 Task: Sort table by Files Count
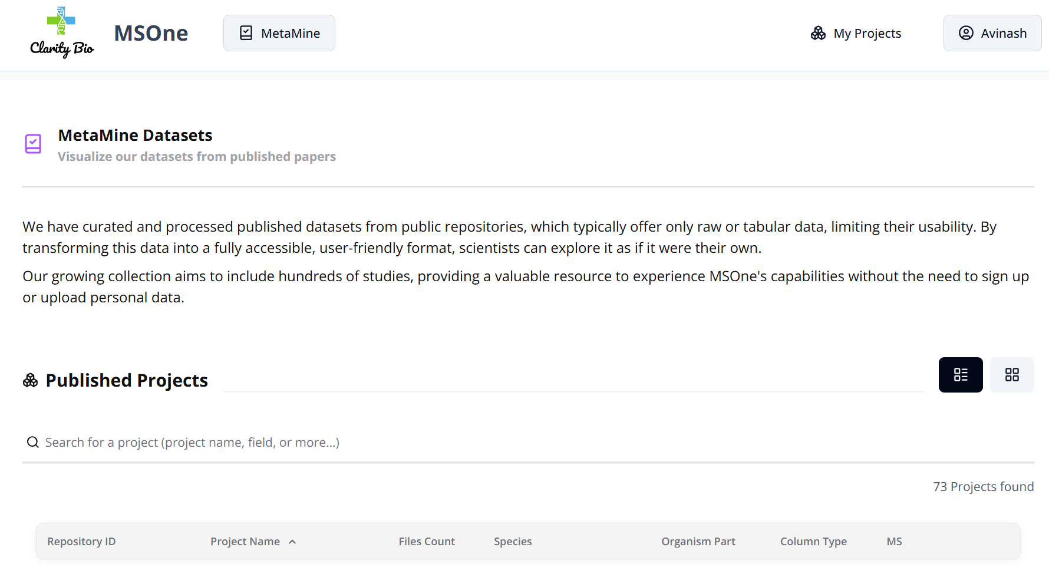click(427, 542)
